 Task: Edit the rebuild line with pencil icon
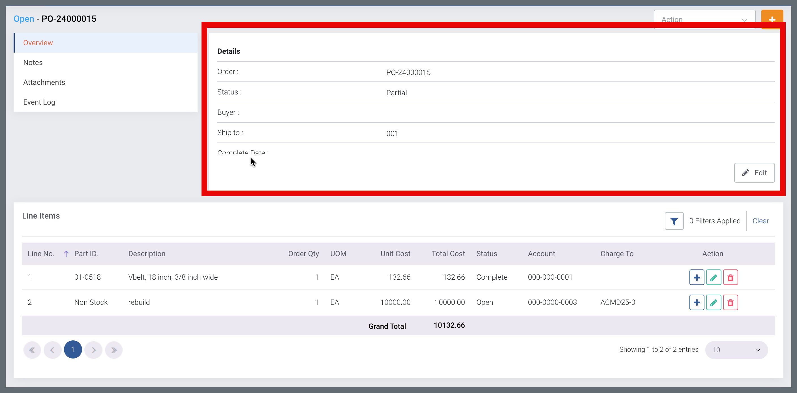[714, 303]
